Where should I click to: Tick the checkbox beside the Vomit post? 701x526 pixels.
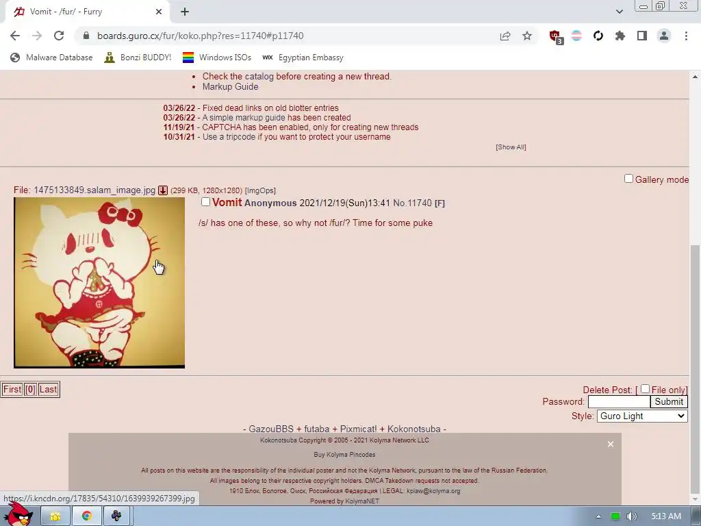(205, 202)
